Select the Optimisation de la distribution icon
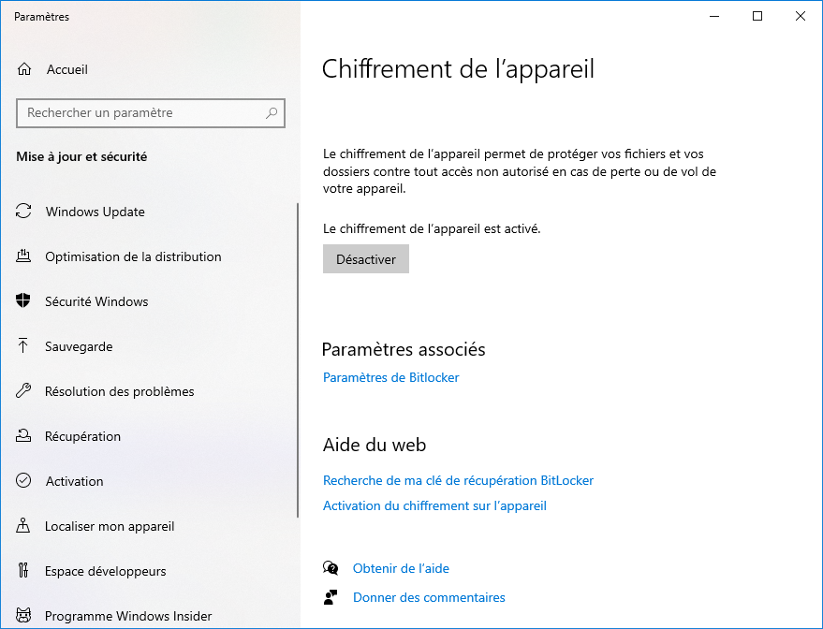Viewport: 823px width, 629px height. point(23,256)
